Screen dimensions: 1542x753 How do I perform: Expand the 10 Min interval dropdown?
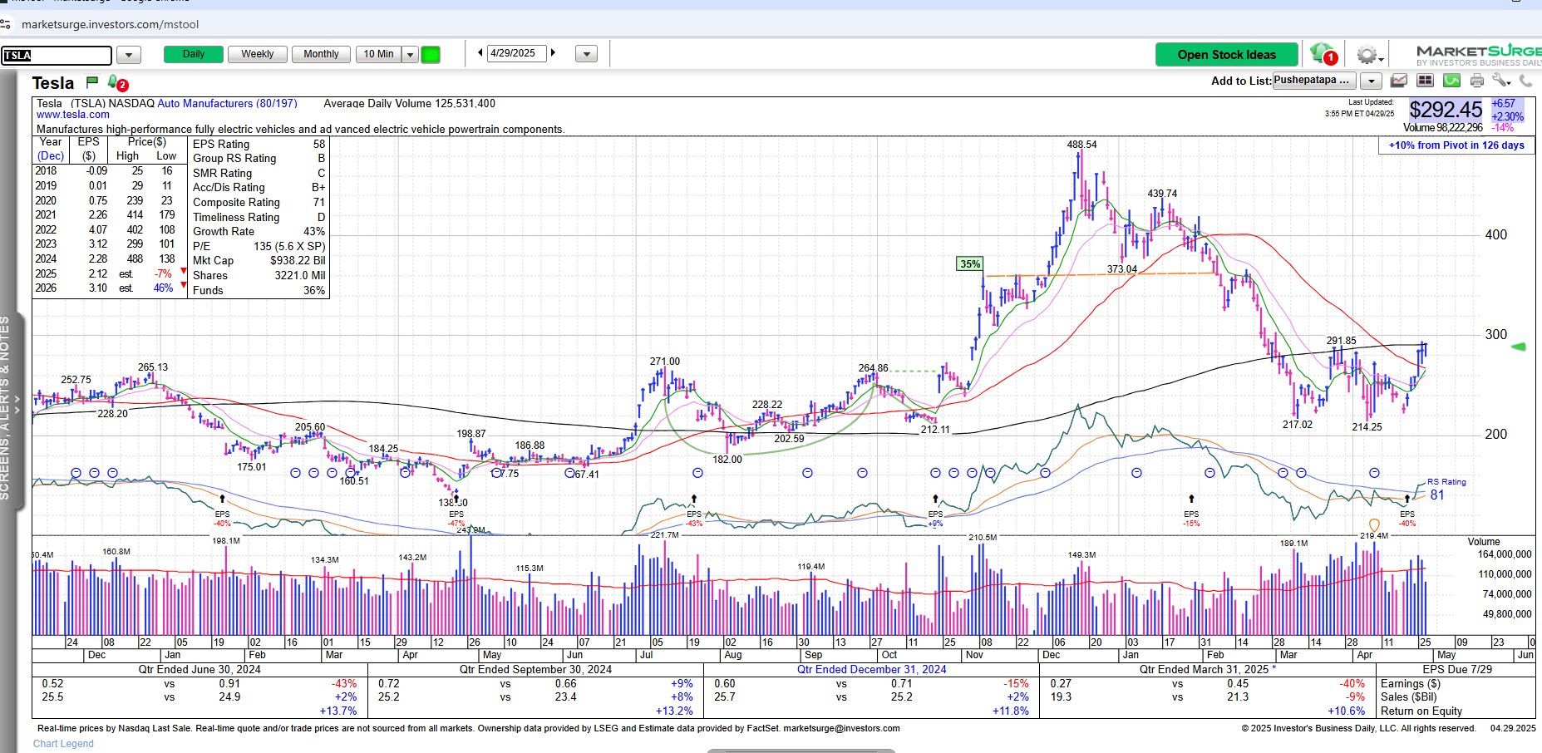tap(410, 55)
